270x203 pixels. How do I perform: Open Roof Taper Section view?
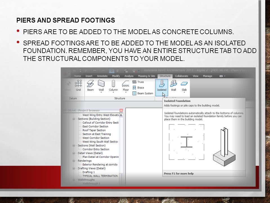pos(94,130)
